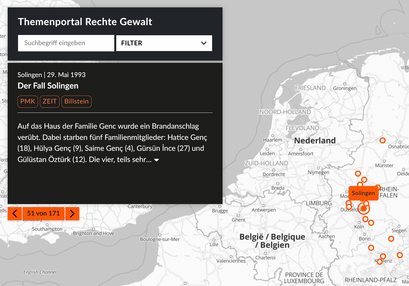This screenshot has width=409, height=286.
Task: Select the PMK source tag
Action: click(28, 102)
